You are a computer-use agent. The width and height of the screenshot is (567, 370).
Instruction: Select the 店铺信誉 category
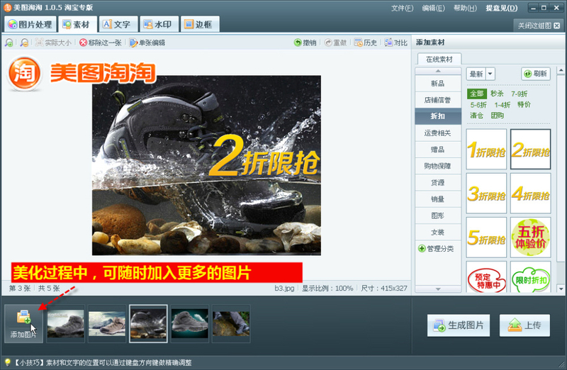pyautogui.click(x=437, y=100)
